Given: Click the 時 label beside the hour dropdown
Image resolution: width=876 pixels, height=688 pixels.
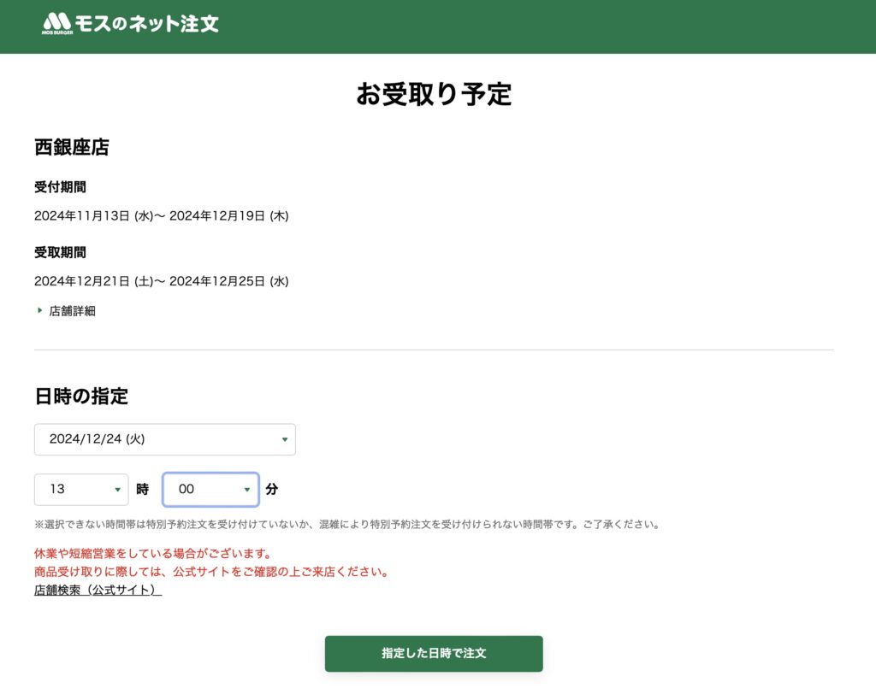Looking at the screenshot, I should click(x=143, y=490).
